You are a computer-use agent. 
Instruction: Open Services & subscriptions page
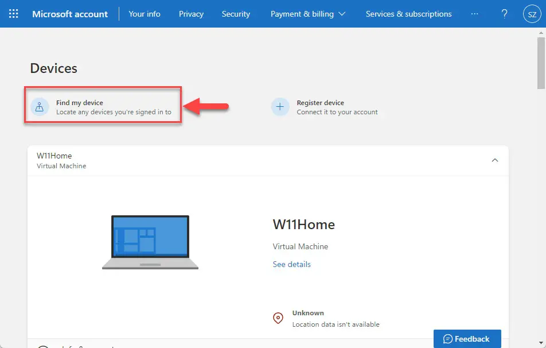tap(408, 14)
